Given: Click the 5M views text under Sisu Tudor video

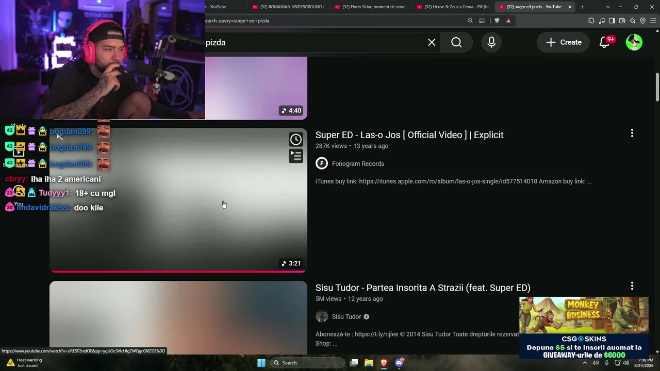Looking at the screenshot, I should 328,299.
